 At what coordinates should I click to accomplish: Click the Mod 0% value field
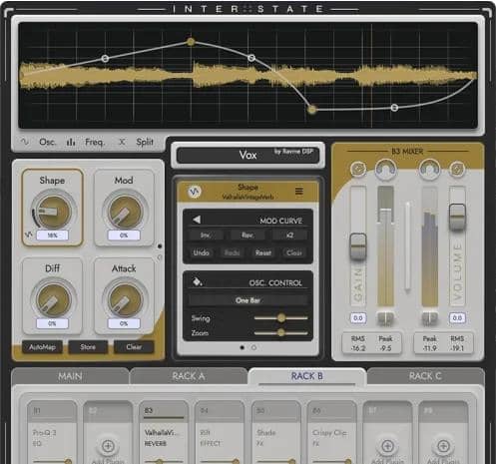(x=124, y=235)
